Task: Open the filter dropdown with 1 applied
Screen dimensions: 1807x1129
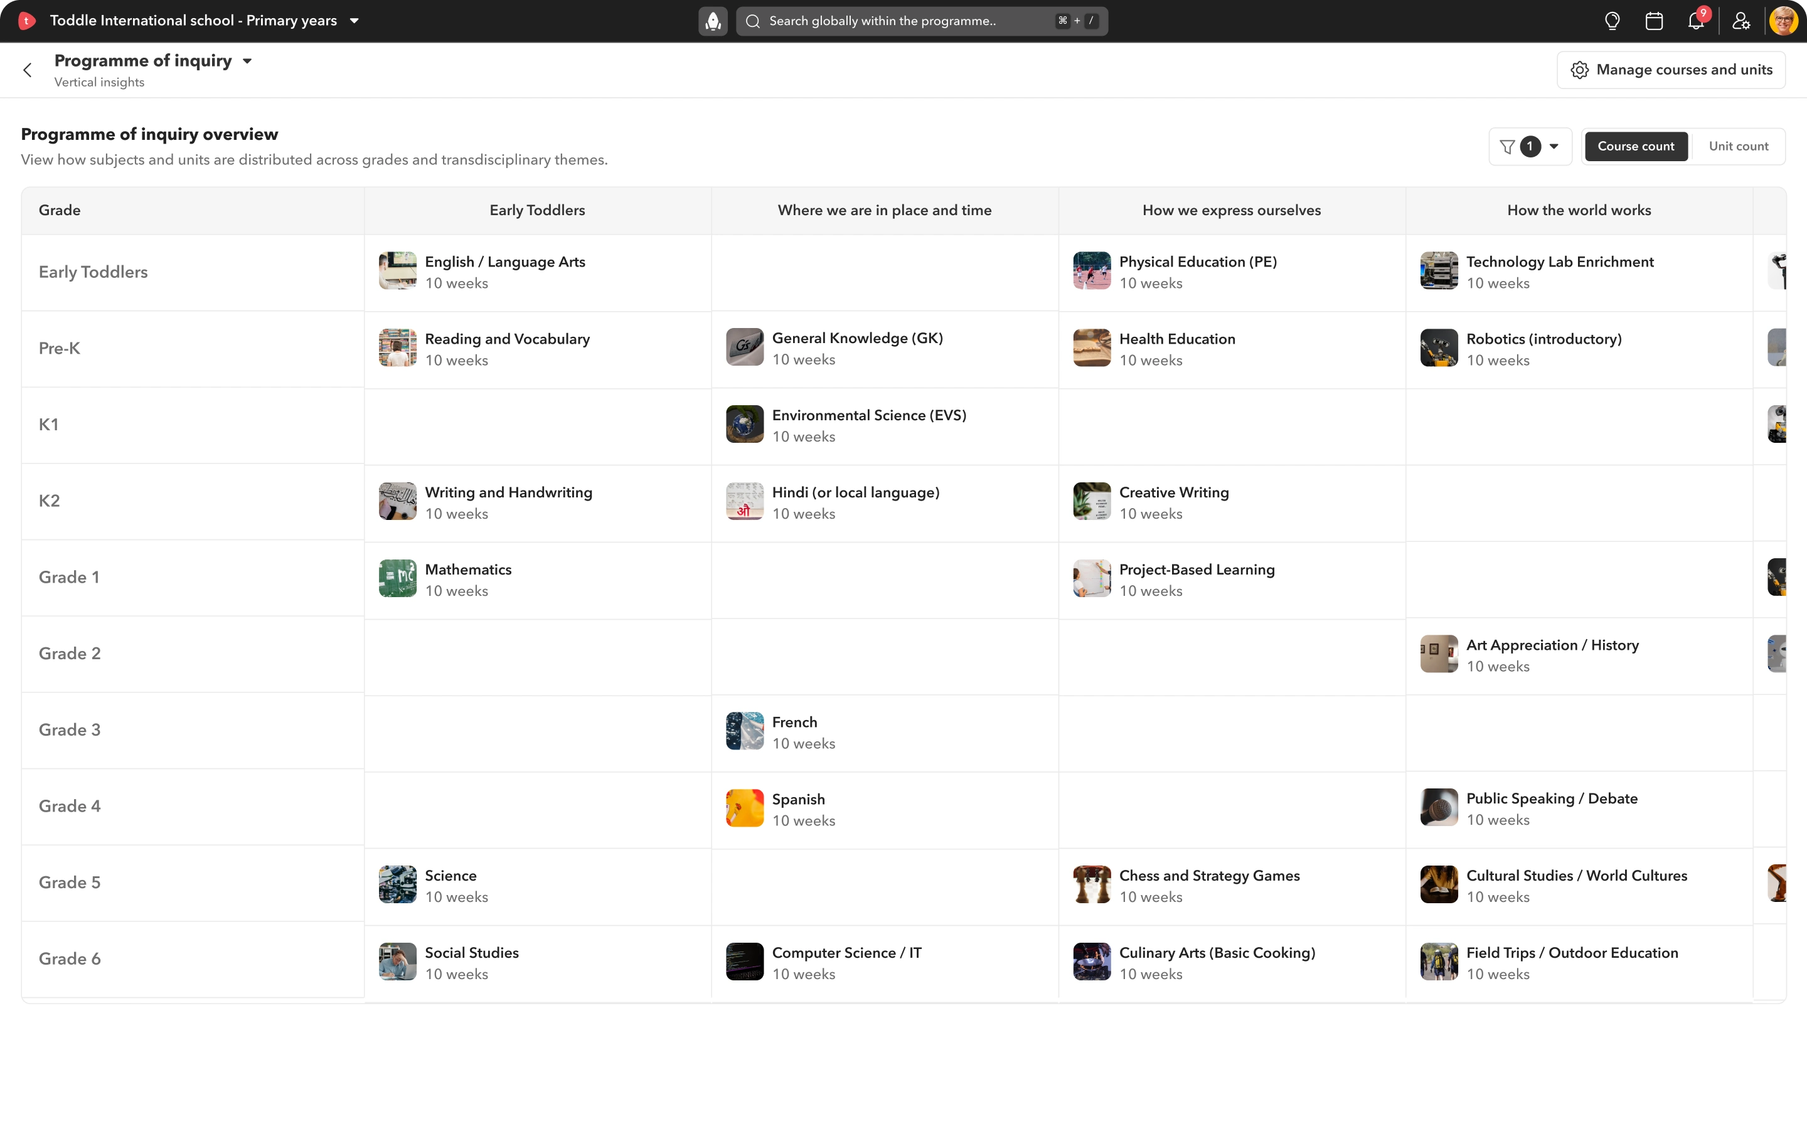Action: 1529,146
